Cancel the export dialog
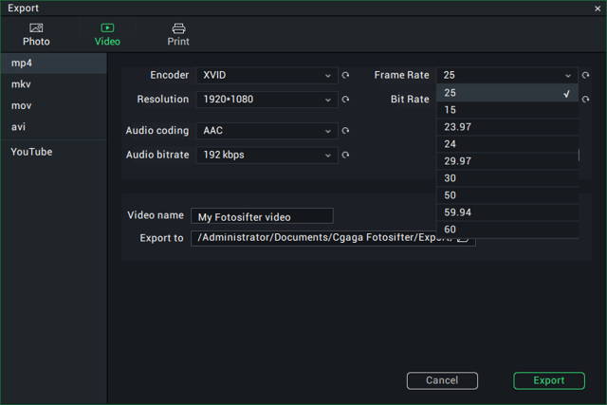607x405 pixels. [442, 380]
